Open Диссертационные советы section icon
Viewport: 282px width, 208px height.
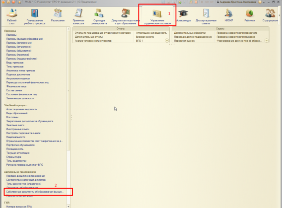click(206, 16)
